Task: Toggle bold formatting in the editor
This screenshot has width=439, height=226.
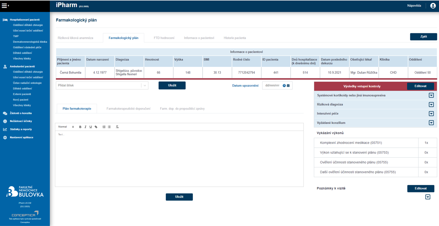Action: [x=80, y=127]
